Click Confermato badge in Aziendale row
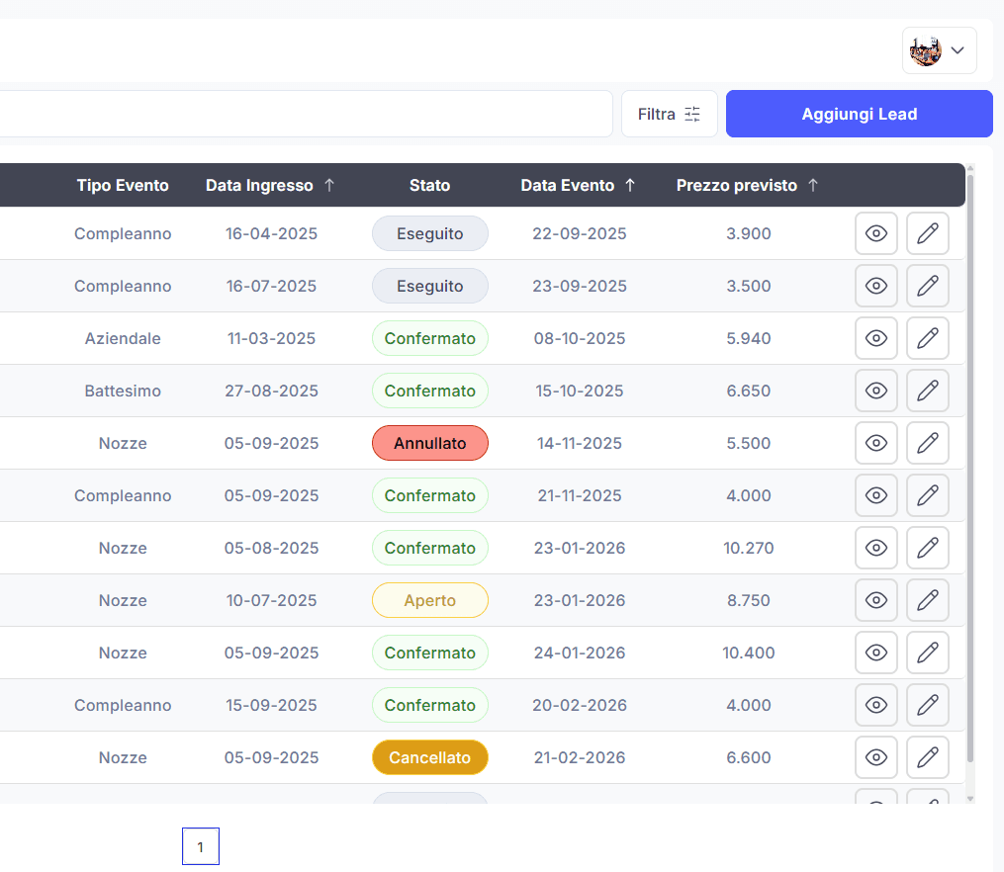Viewport: 1004px width, 872px height. (x=429, y=338)
